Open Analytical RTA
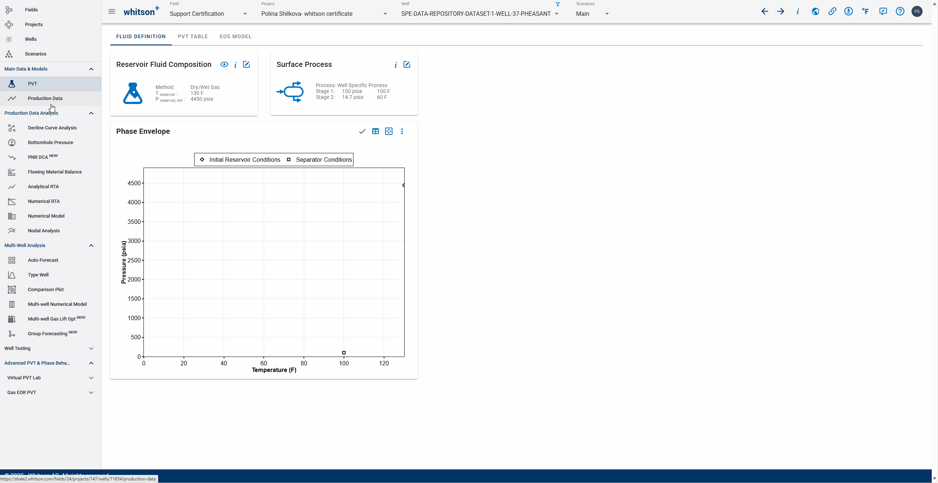 (x=50, y=186)
